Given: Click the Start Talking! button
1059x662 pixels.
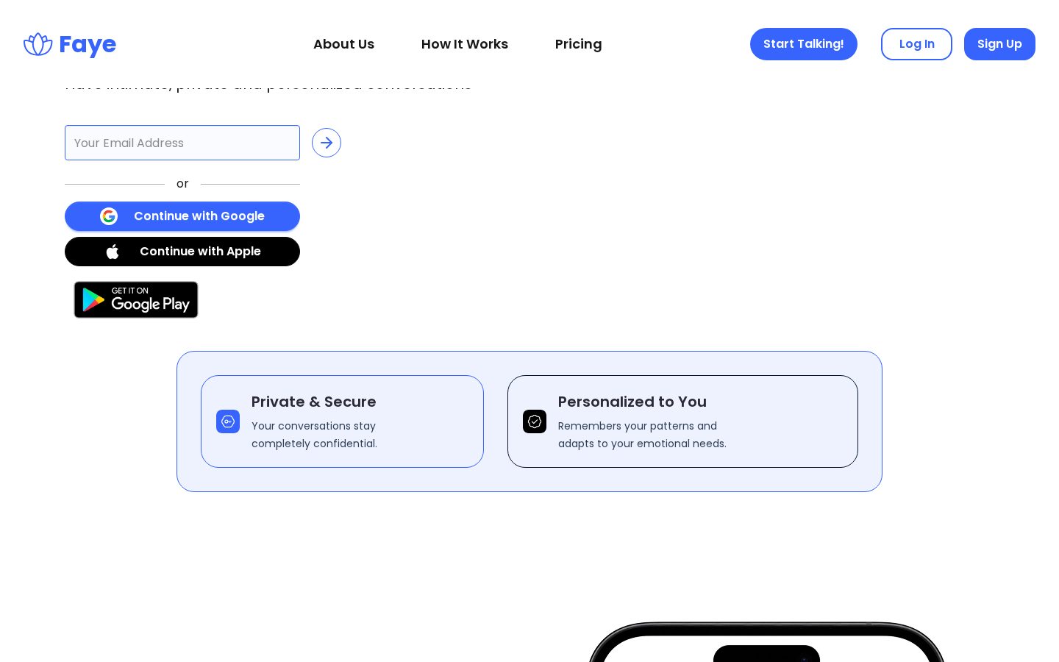Looking at the screenshot, I should (804, 44).
